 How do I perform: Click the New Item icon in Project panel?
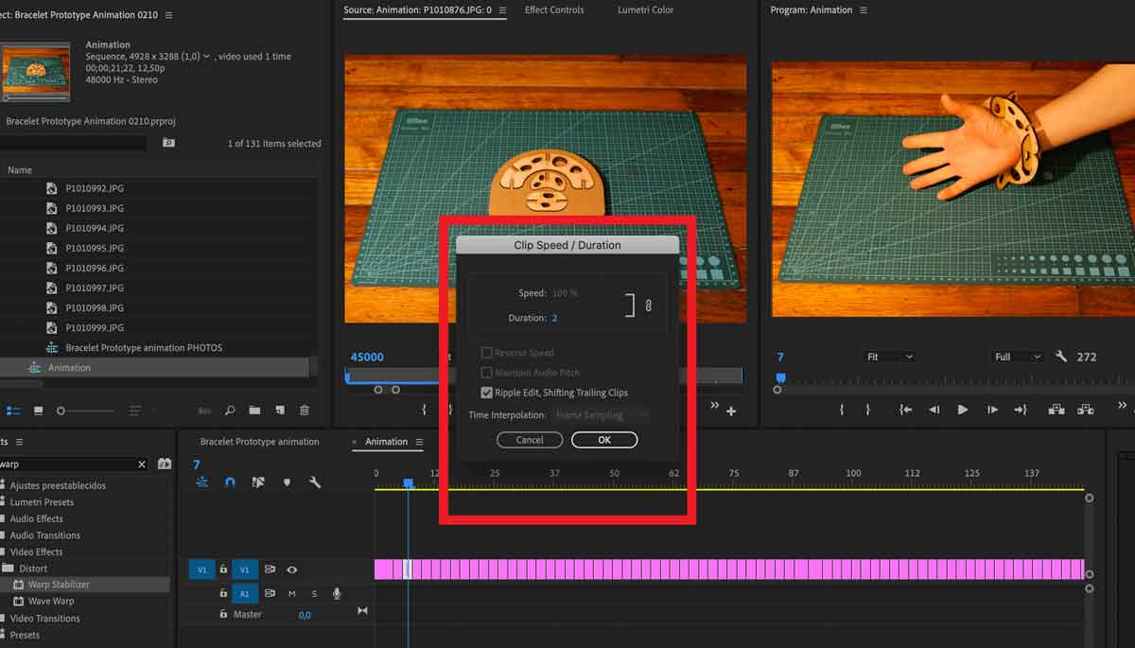tap(279, 411)
